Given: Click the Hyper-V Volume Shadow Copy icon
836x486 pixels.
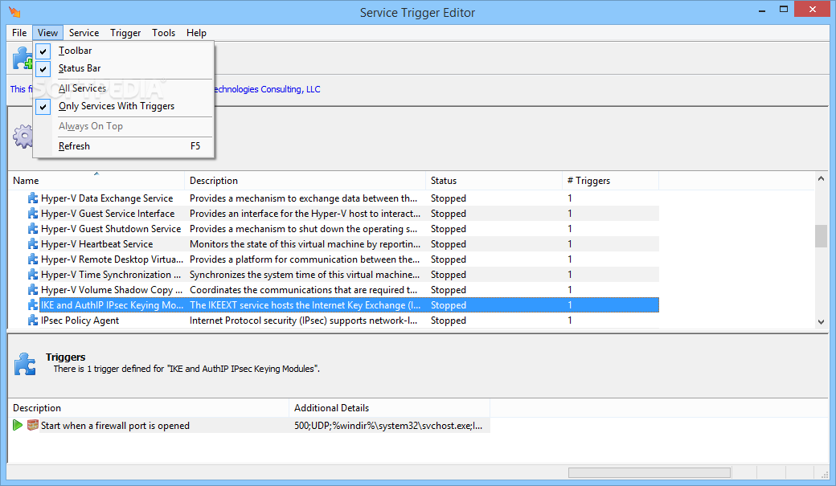Looking at the screenshot, I should coord(32,290).
